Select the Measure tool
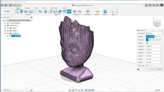 97,11
